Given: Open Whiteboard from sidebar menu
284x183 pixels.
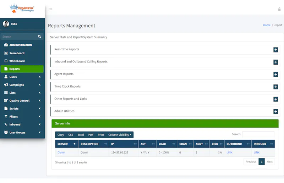Looking at the screenshot, I should point(17,61).
